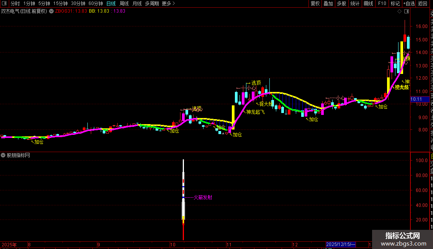433x249 pixels.
Task: Click the 2025年 label on the time axis
Action: [x=9, y=244]
